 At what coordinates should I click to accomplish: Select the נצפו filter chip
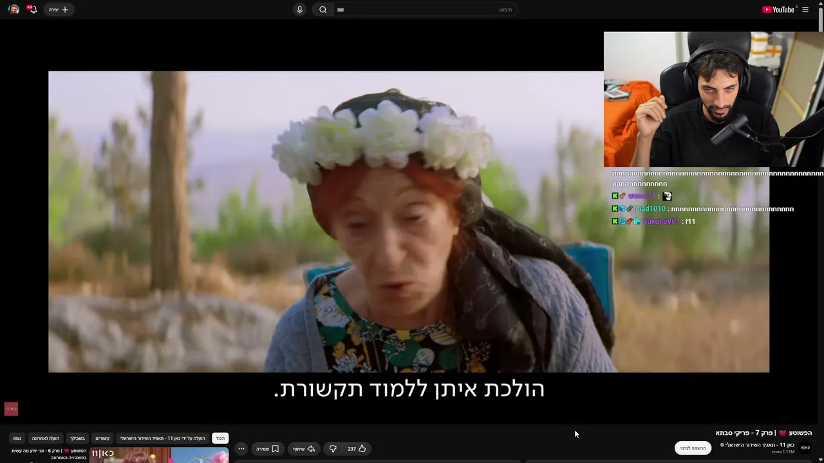point(17,439)
